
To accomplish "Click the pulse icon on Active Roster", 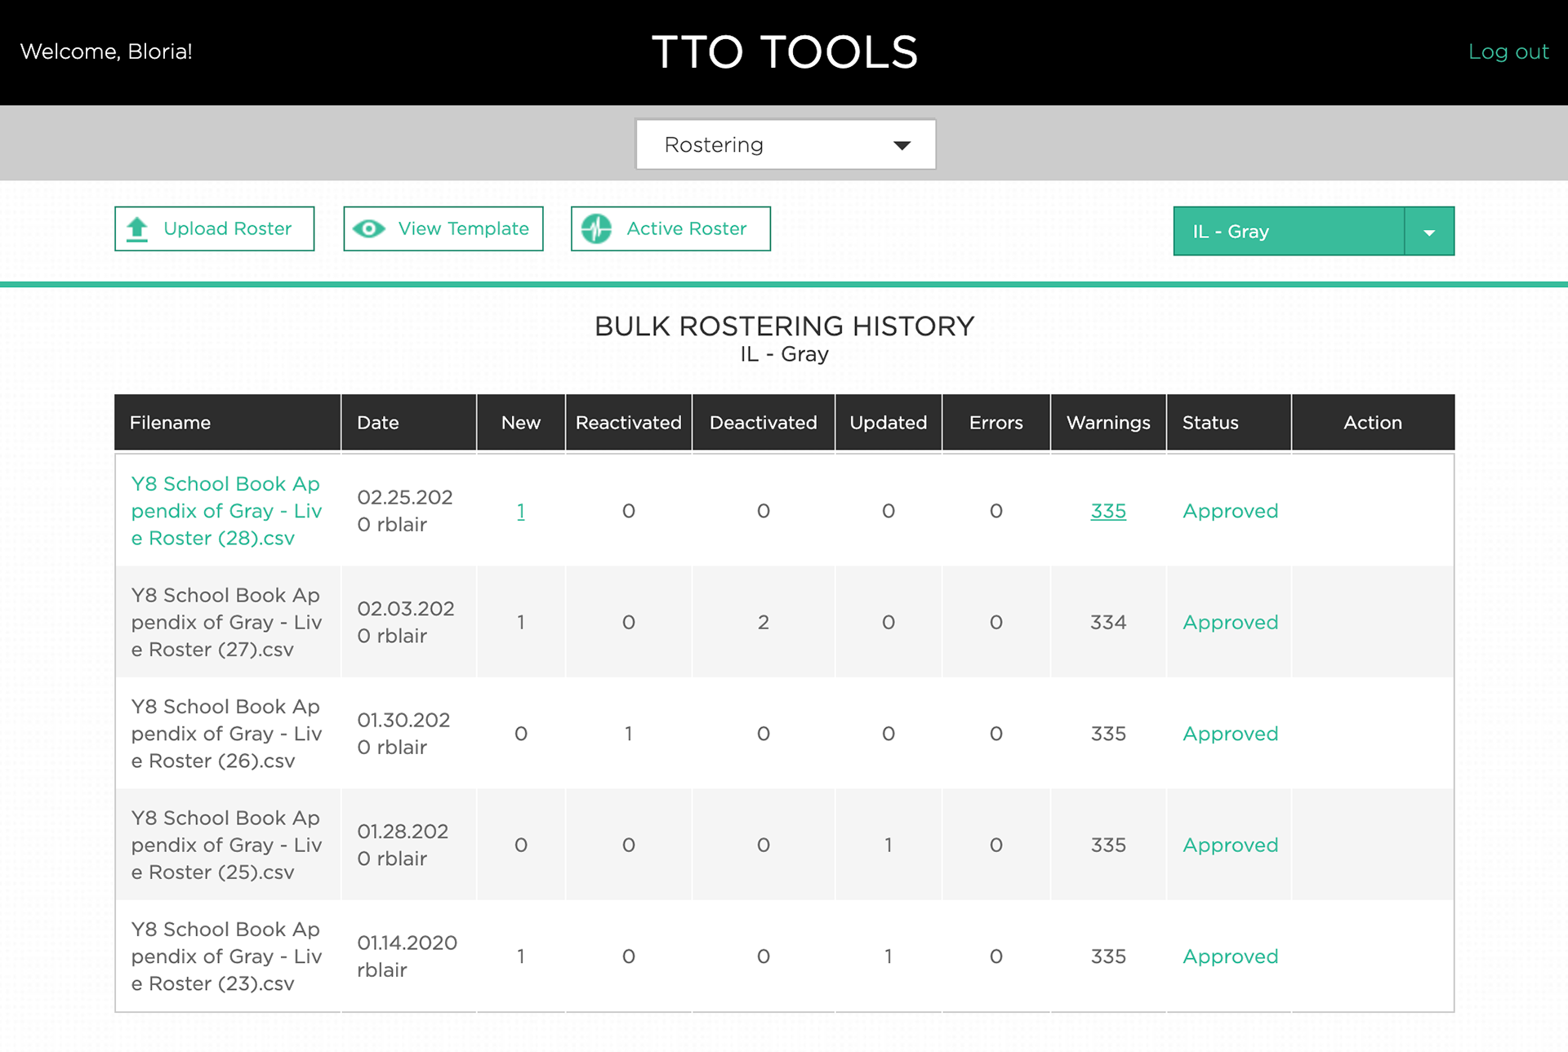I will coord(597,229).
